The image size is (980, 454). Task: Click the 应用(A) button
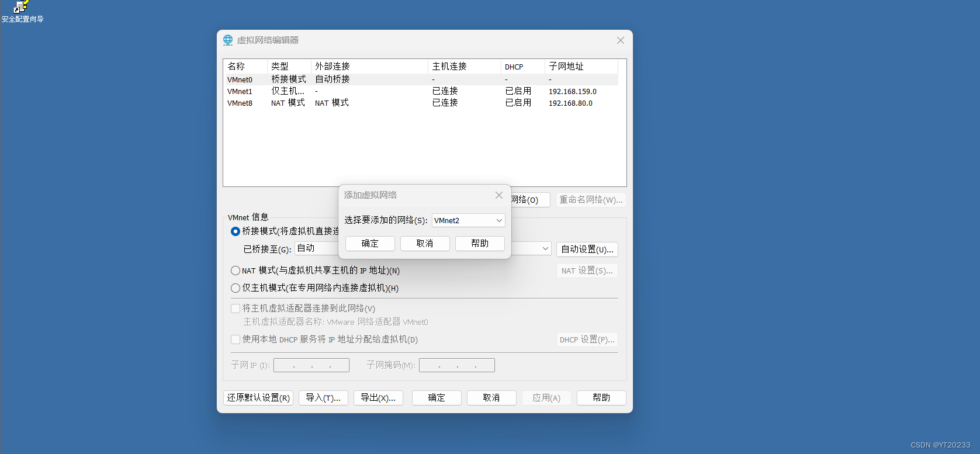tap(546, 398)
